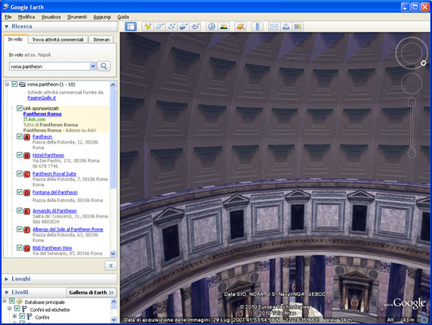The height and width of the screenshot is (325, 432).
Task: Click the red E marker for Armando Al Pantheon
Action: [x=27, y=211]
